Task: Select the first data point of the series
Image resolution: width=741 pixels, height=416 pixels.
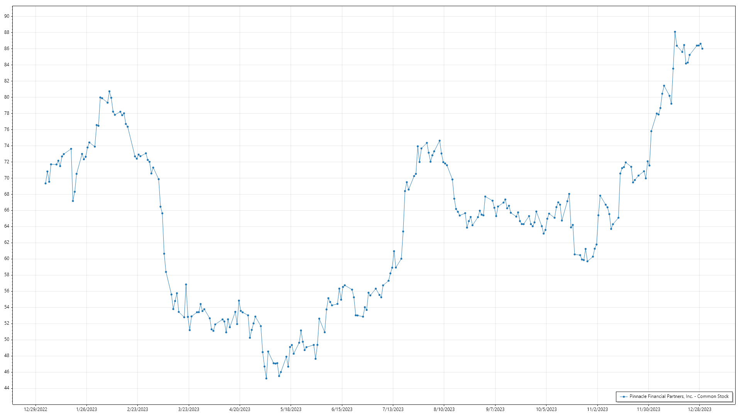Action: pyautogui.click(x=46, y=183)
